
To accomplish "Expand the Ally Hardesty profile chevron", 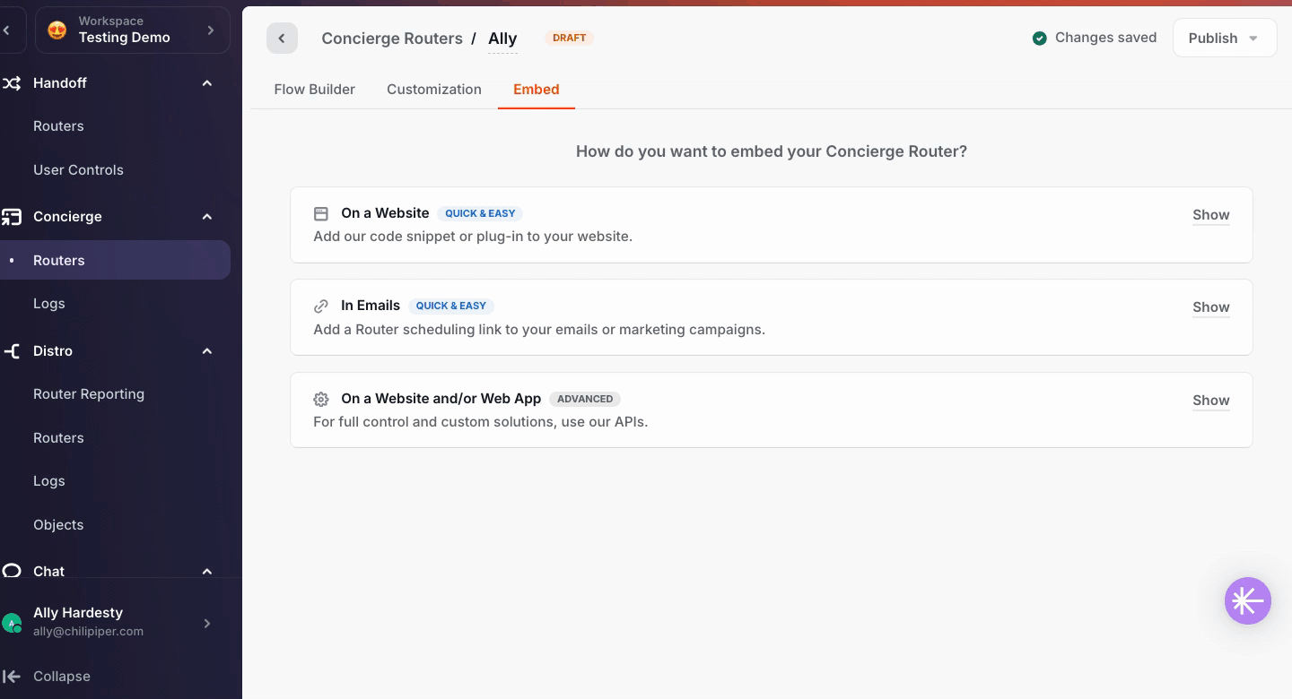I will pyautogui.click(x=207, y=623).
